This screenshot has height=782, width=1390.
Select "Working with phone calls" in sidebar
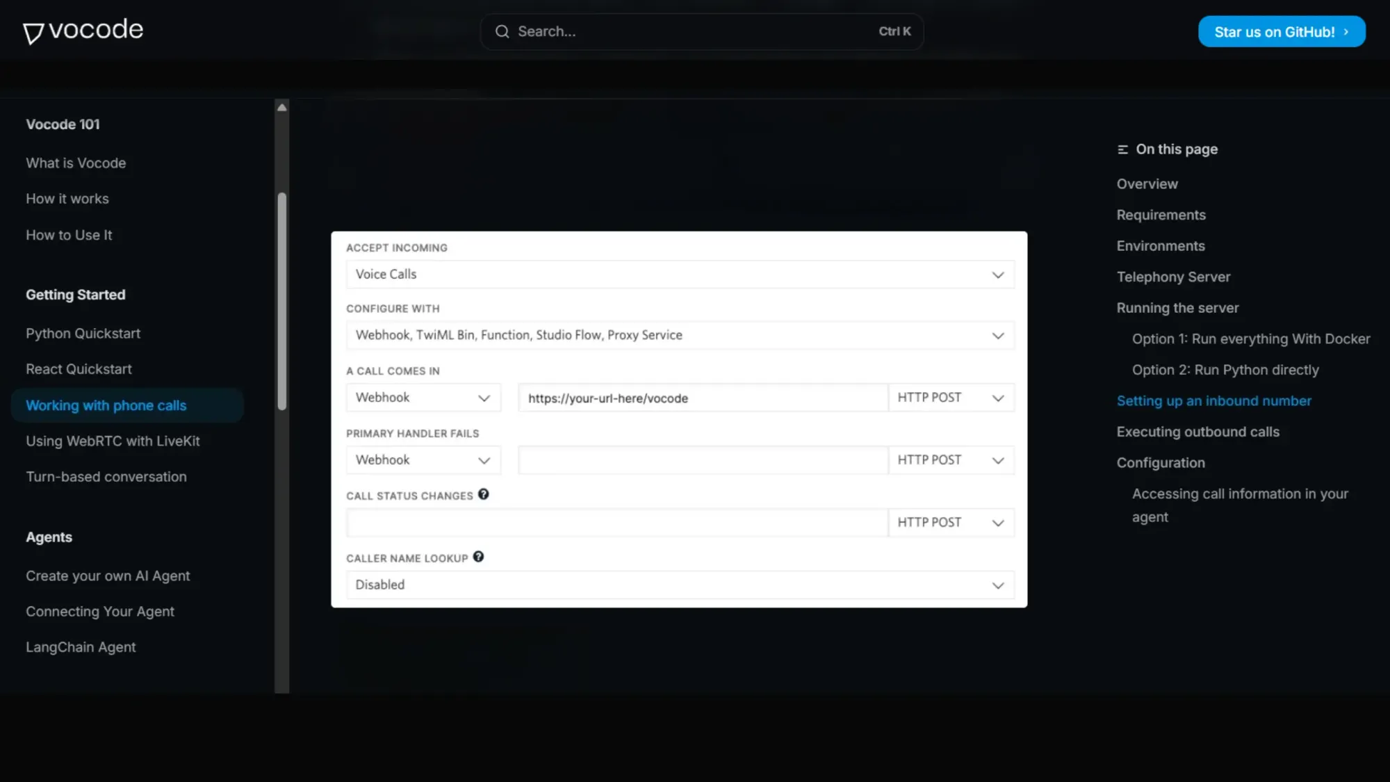click(106, 405)
